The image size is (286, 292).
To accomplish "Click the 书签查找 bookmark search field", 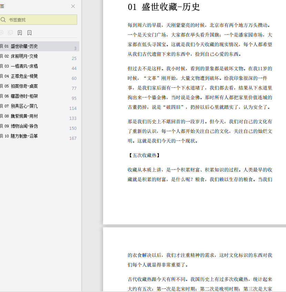I will click(x=41, y=20).
